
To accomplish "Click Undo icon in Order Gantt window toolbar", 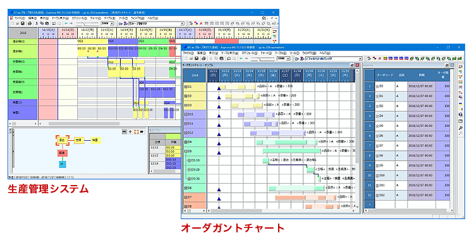I will click(229, 58).
